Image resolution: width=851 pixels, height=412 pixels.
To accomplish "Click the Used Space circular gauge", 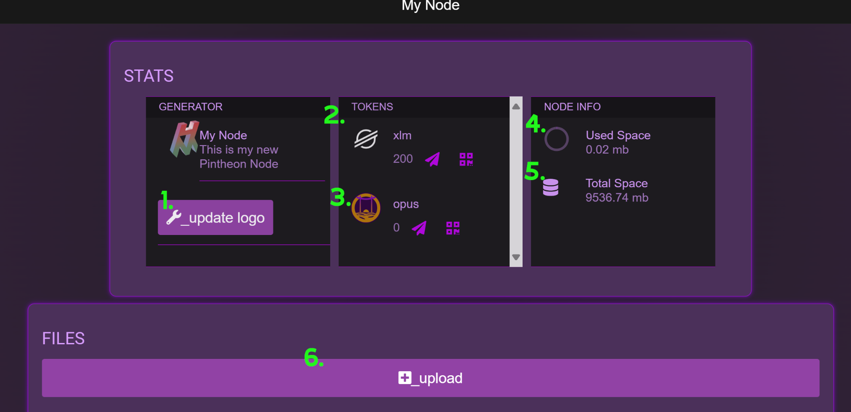I will [x=556, y=139].
